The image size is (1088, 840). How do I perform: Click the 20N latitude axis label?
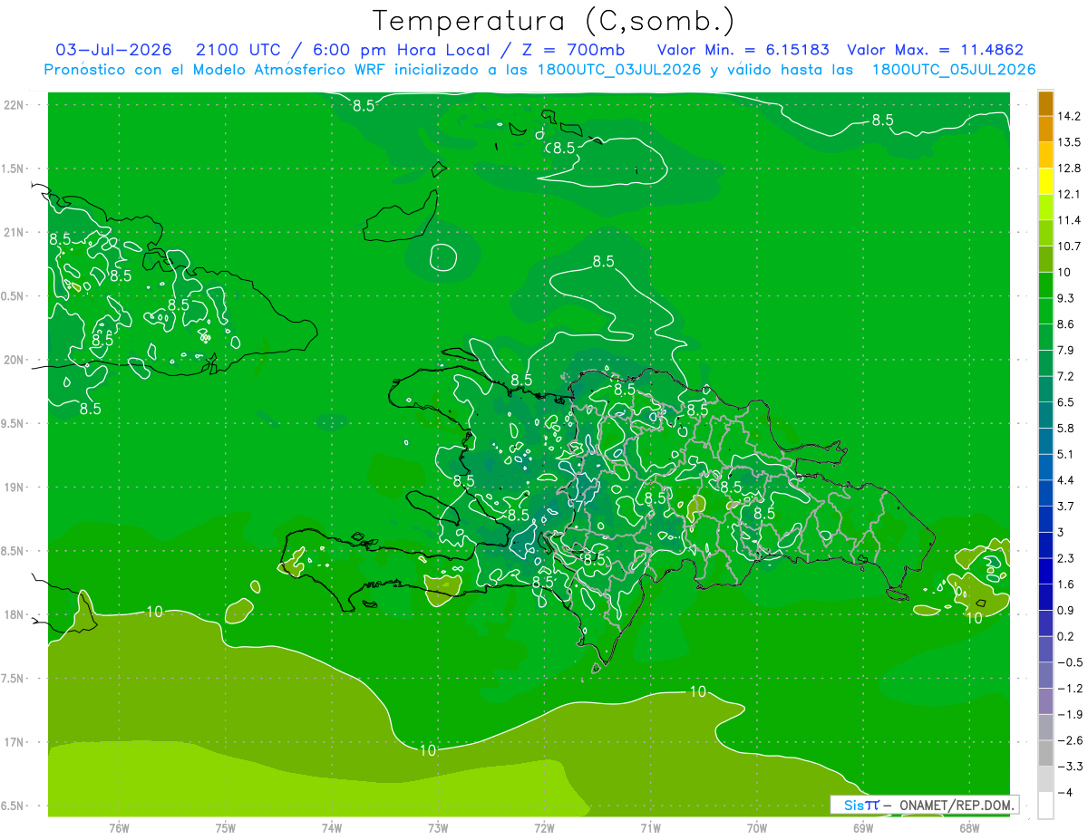[15, 360]
